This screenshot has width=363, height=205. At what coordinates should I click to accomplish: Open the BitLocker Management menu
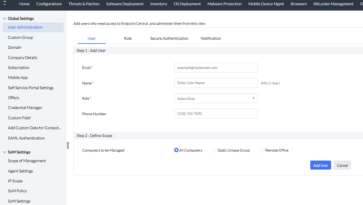[333, 4]
